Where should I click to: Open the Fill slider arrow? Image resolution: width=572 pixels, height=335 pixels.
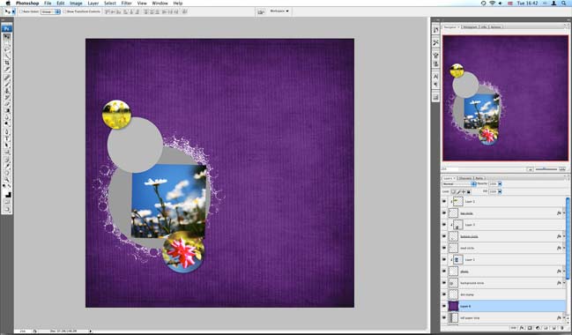point(500,191)
